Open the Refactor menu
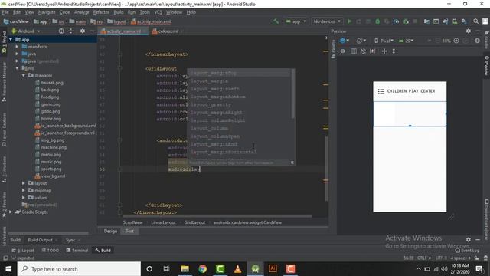The height and width of the screenshot is (276, 490). pos(101,12)
